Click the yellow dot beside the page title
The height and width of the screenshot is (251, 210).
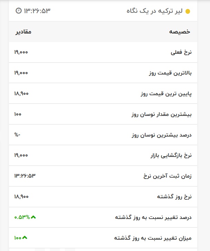(188, 11)
